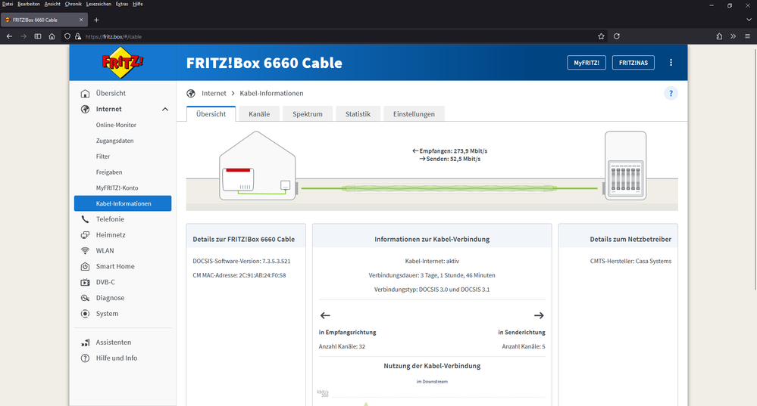Toggle browser sidebar icon
The image size is (757, 406).
pos(38,36)
